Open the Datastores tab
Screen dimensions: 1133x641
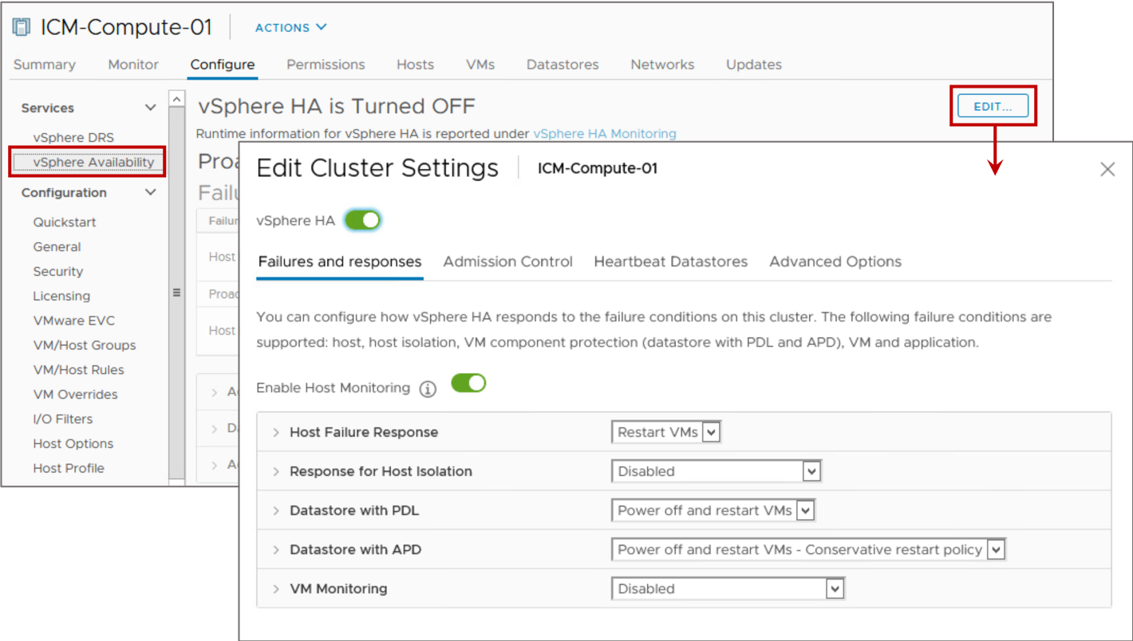coord(563,65)
